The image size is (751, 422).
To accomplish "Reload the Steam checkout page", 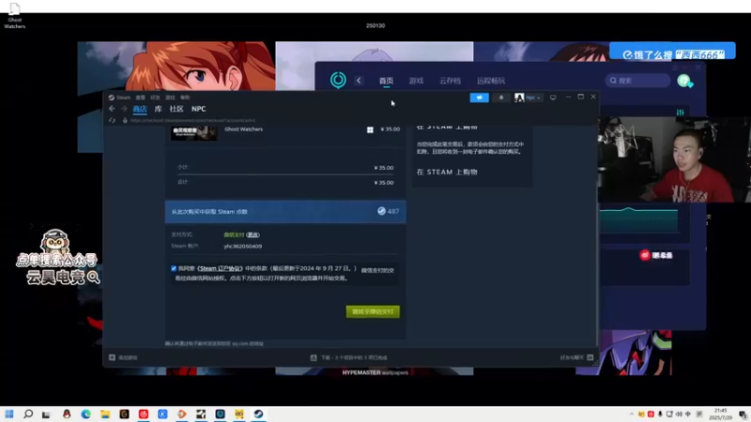I will point(112,121).
